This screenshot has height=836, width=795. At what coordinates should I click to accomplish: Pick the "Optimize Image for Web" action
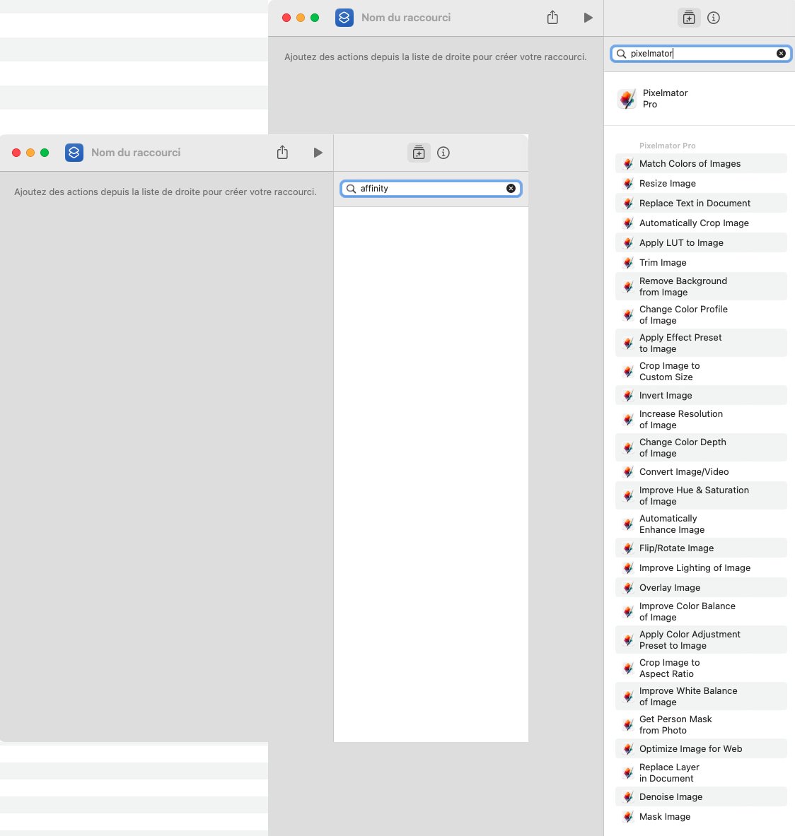pos(701,748)
